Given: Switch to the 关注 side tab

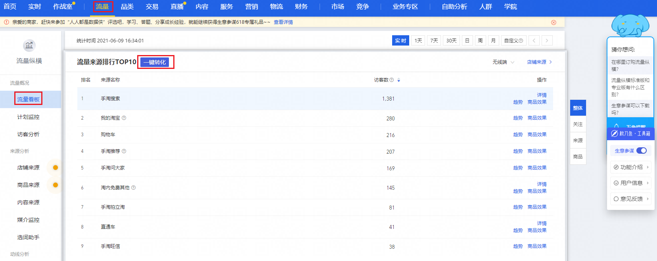Looking at the screenshot, I should 578,124.
